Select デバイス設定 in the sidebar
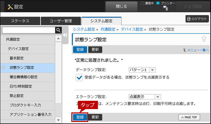Viewport: 211px width, 124px height. click(28, 49)
